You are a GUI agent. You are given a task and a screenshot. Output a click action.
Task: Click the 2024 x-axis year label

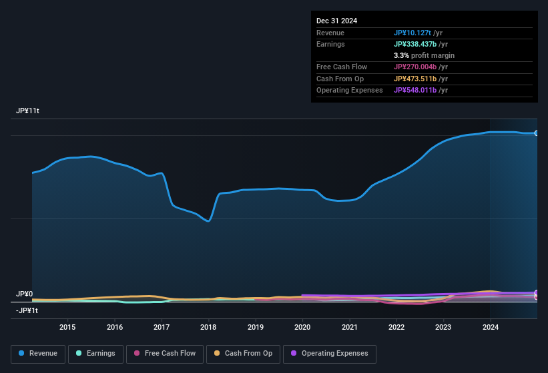[491, 327]
